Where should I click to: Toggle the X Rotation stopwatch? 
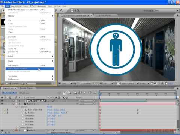23,118
